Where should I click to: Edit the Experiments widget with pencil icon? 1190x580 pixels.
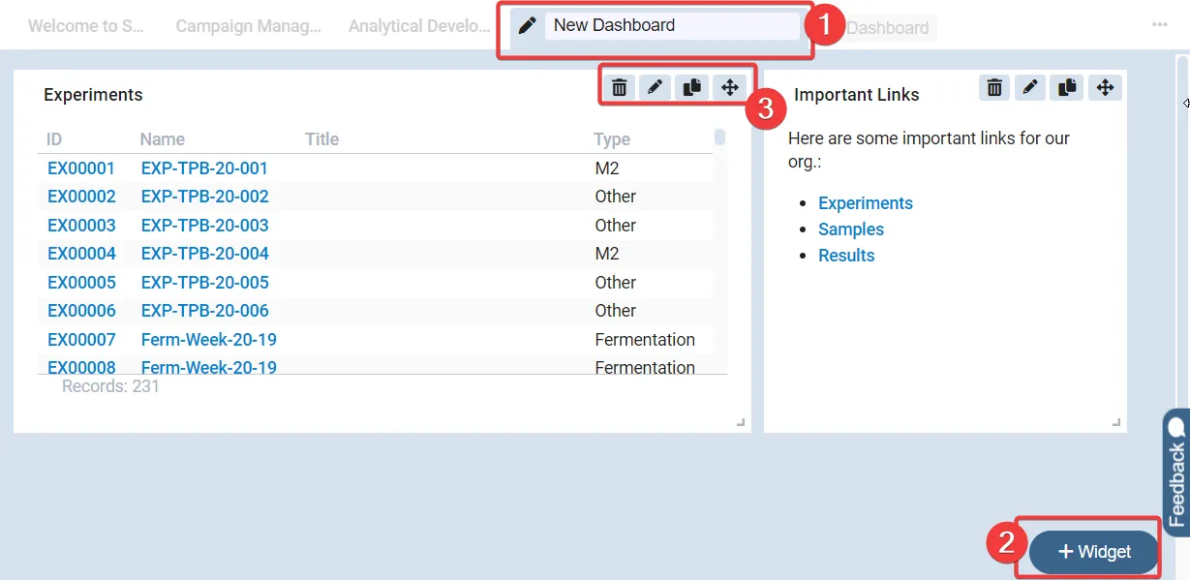point(656,88)
